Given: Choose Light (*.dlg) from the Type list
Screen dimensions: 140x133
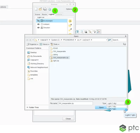Looking at the screenshot, I should click(x=117, y=106).
